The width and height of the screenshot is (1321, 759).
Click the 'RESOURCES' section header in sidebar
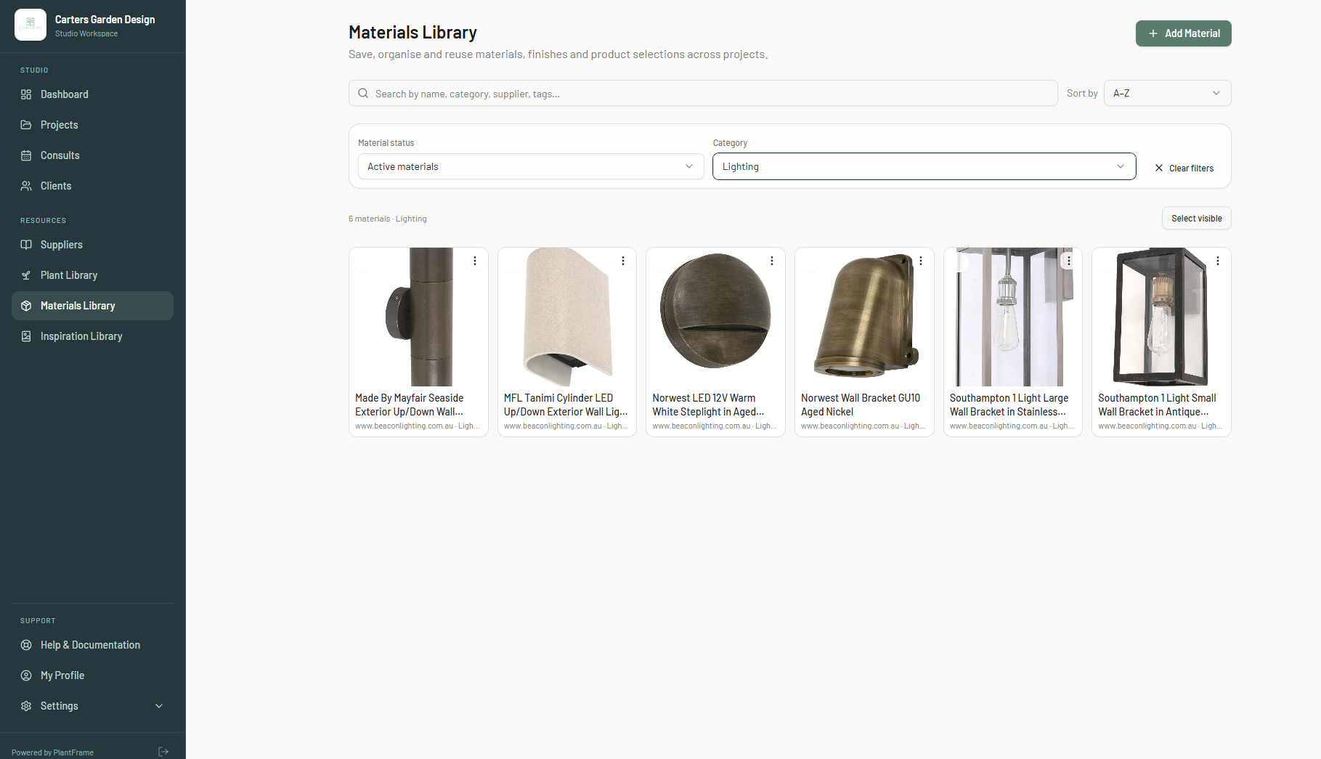click(x=43, y=220)
